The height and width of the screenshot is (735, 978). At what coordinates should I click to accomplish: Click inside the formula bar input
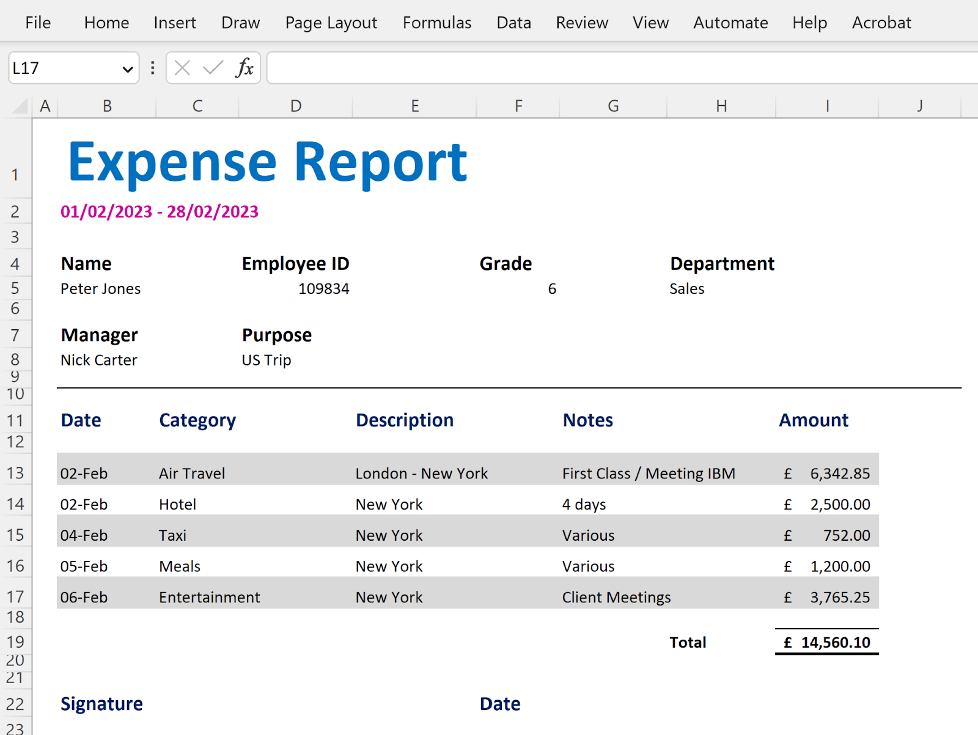(x=622, y=68)
